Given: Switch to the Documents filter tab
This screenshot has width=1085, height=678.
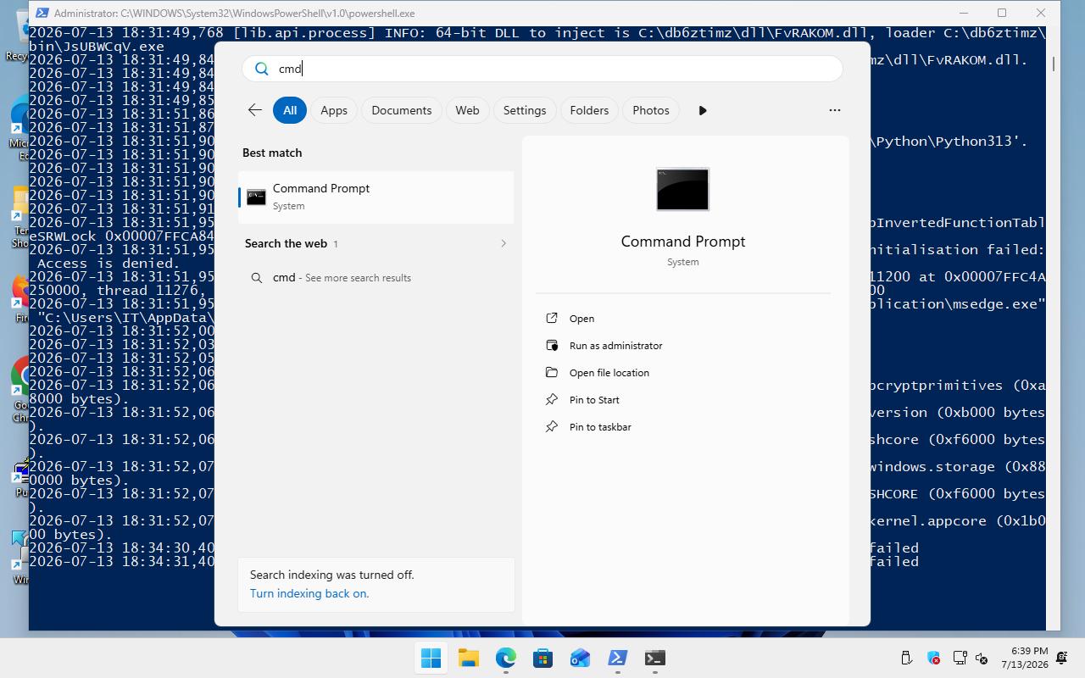Looking at the screenshot, I should click(x=402, y=110).
